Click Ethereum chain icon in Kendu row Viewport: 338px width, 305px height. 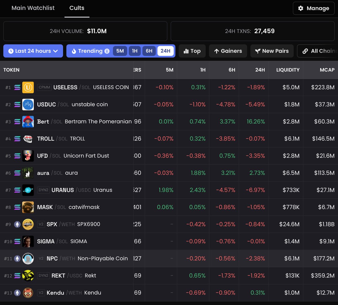tap(17, 293)
